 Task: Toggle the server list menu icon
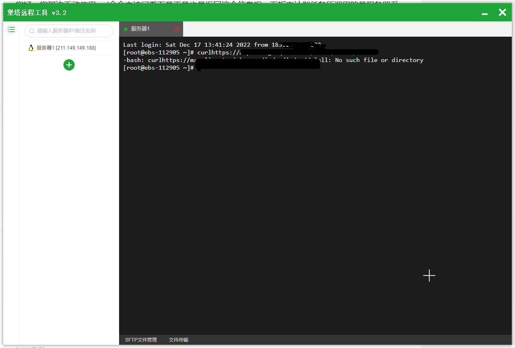[x=11, y=29]
